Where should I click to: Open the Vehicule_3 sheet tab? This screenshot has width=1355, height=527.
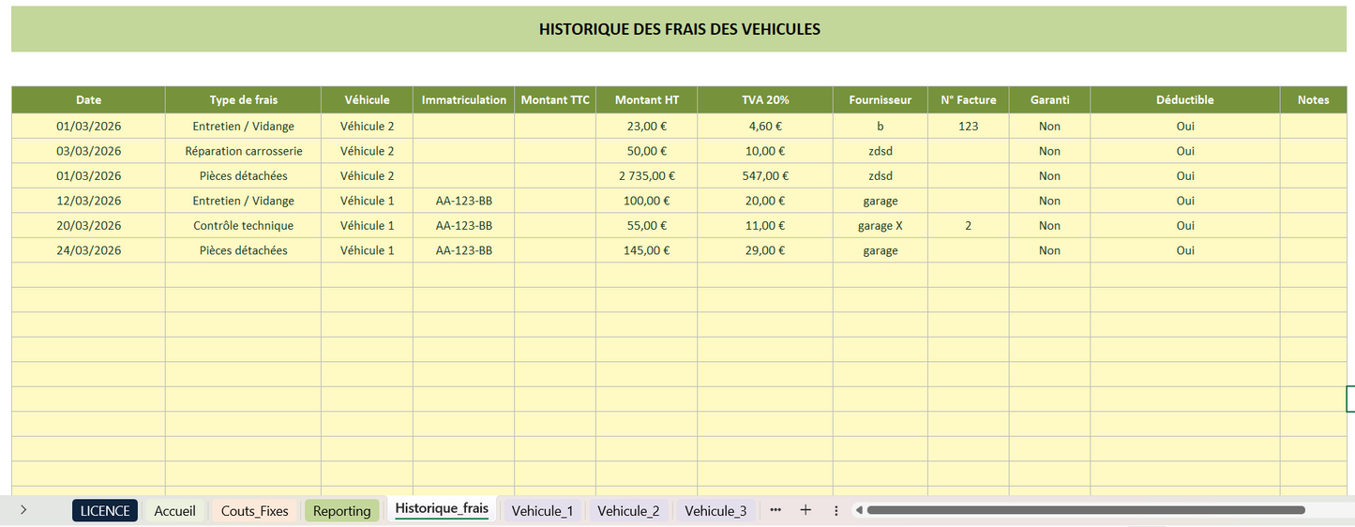pyautogui.click(x=715, y=510)
